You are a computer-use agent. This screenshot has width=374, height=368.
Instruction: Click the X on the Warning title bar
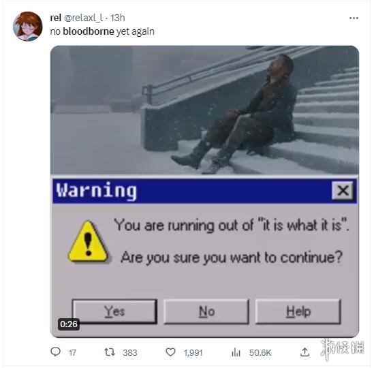point(343,190)
